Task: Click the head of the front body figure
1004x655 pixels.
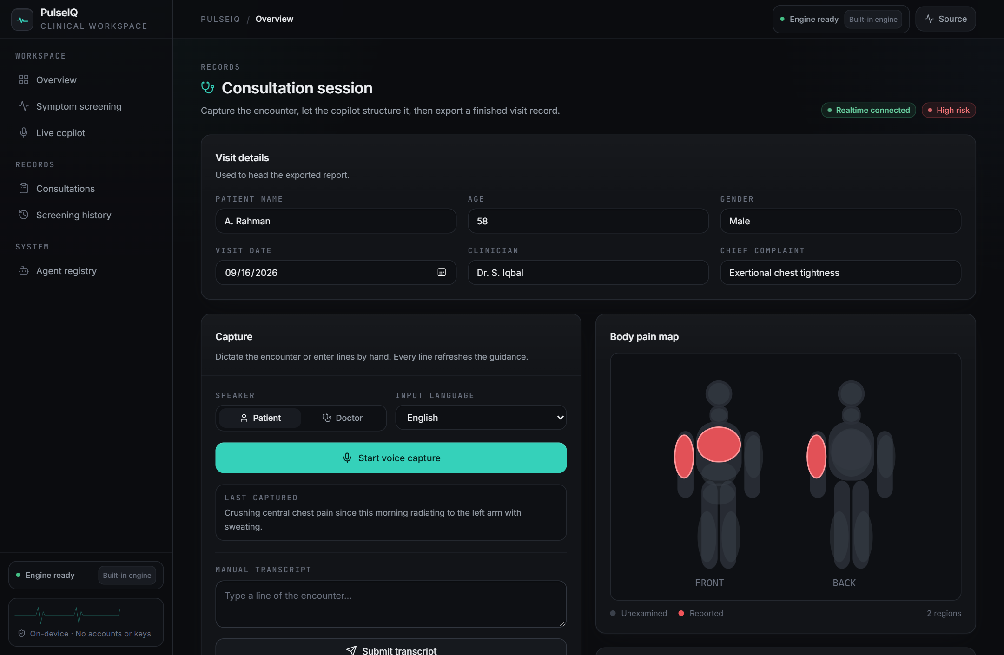Action: click(x=719, y=393)
